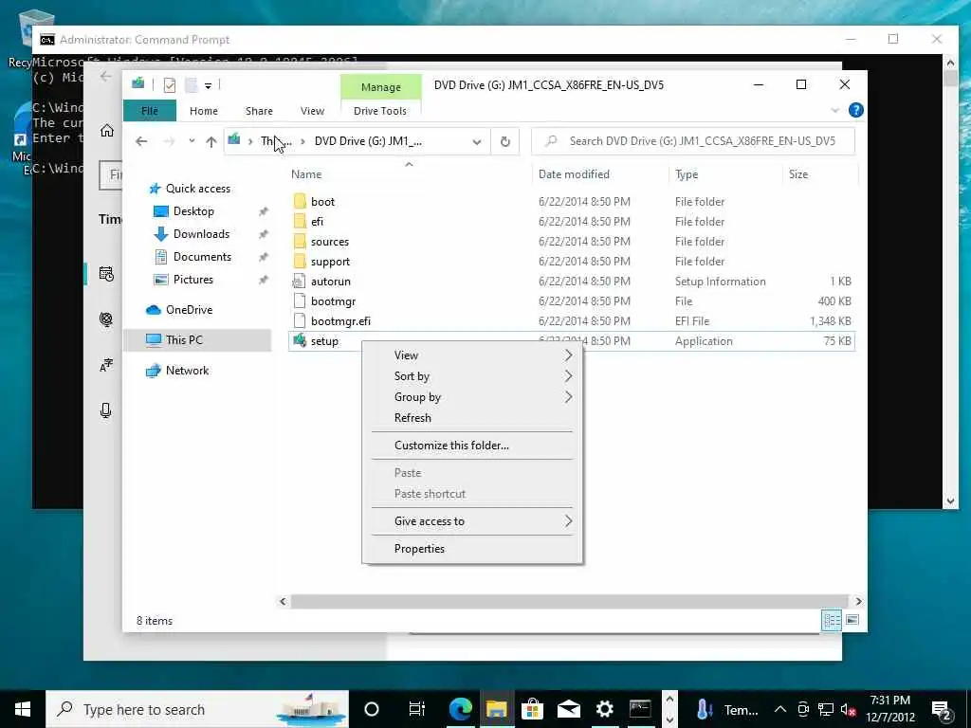Sort by the Date modified column header
971x728 pixels.
[574, 174]
